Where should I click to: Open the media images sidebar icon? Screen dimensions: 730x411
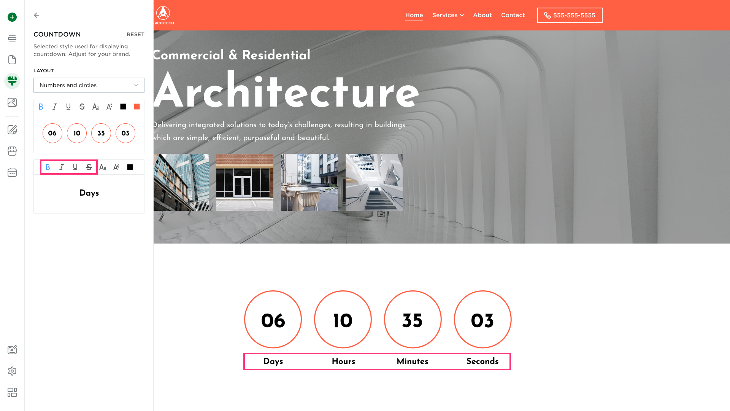(12, 102)
